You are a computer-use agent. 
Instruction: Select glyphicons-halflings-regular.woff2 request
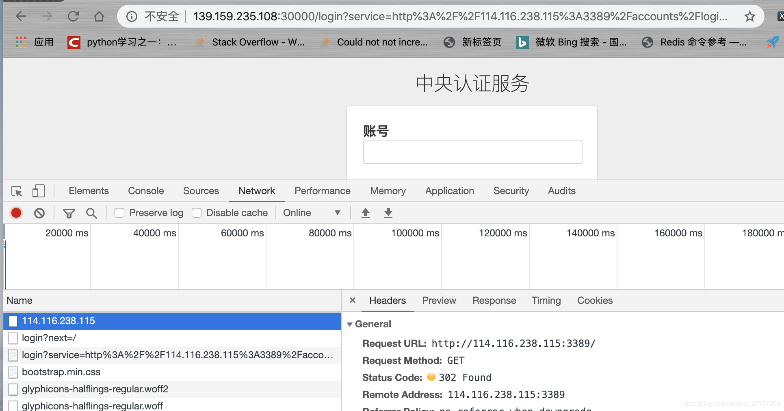coord(172,389)
